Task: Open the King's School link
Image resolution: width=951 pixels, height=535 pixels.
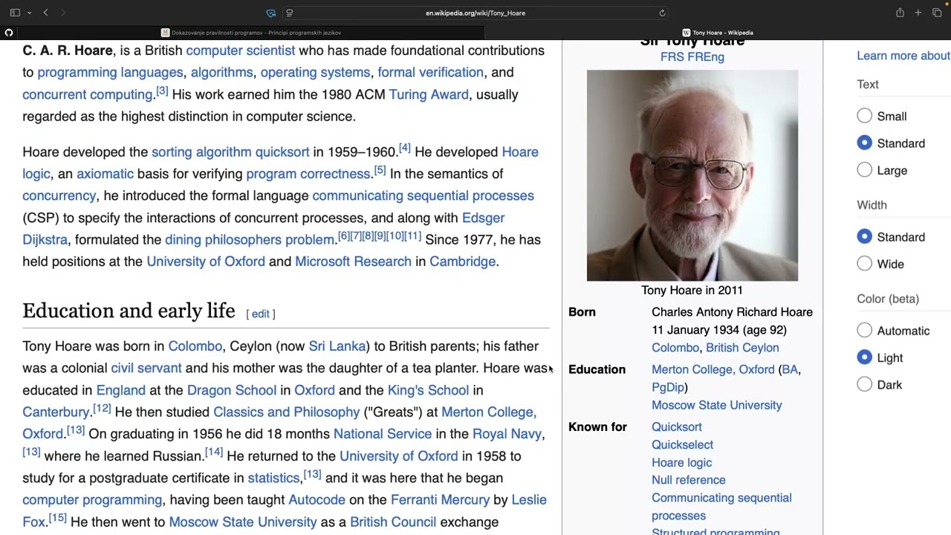Action: tap(428, 390)
